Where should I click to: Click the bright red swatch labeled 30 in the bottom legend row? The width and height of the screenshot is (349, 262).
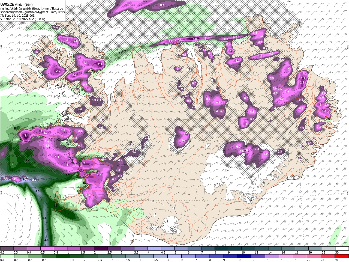(342, 256)
